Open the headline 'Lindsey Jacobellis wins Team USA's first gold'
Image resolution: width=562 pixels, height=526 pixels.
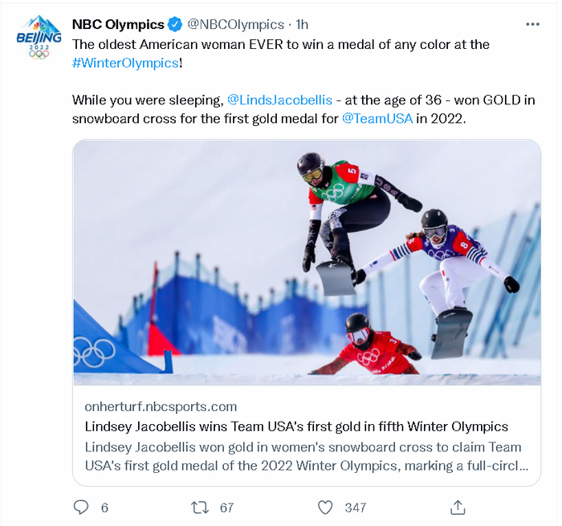click(x=296, y=426)
